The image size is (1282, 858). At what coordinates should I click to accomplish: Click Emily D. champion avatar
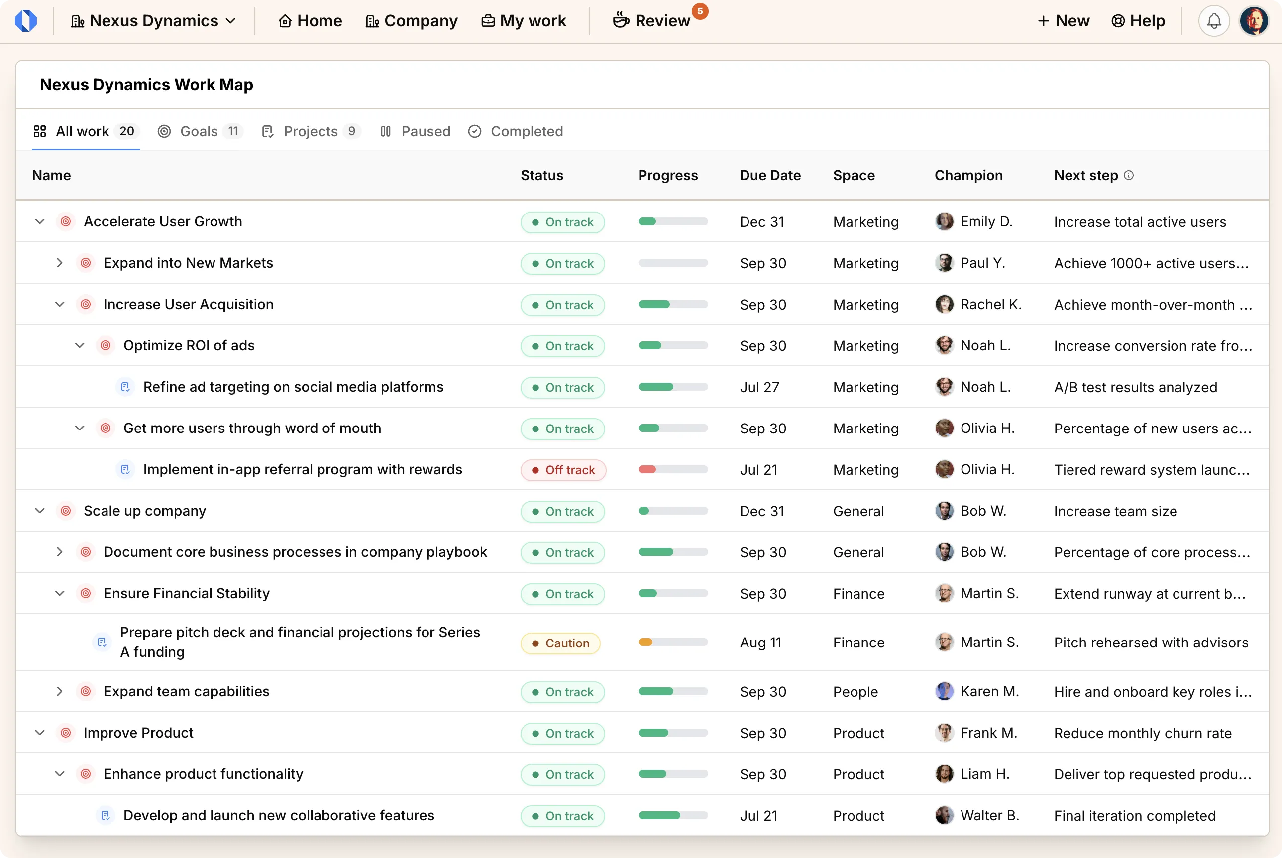944,221
